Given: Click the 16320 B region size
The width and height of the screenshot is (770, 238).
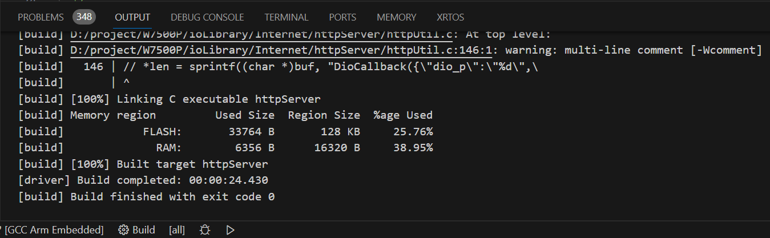Looking at the screenshot, I should click(x=337, y=148).
